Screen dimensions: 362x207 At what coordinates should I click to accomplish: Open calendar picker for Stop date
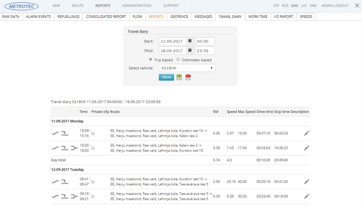pyautogui.click(x=190, y=51)
